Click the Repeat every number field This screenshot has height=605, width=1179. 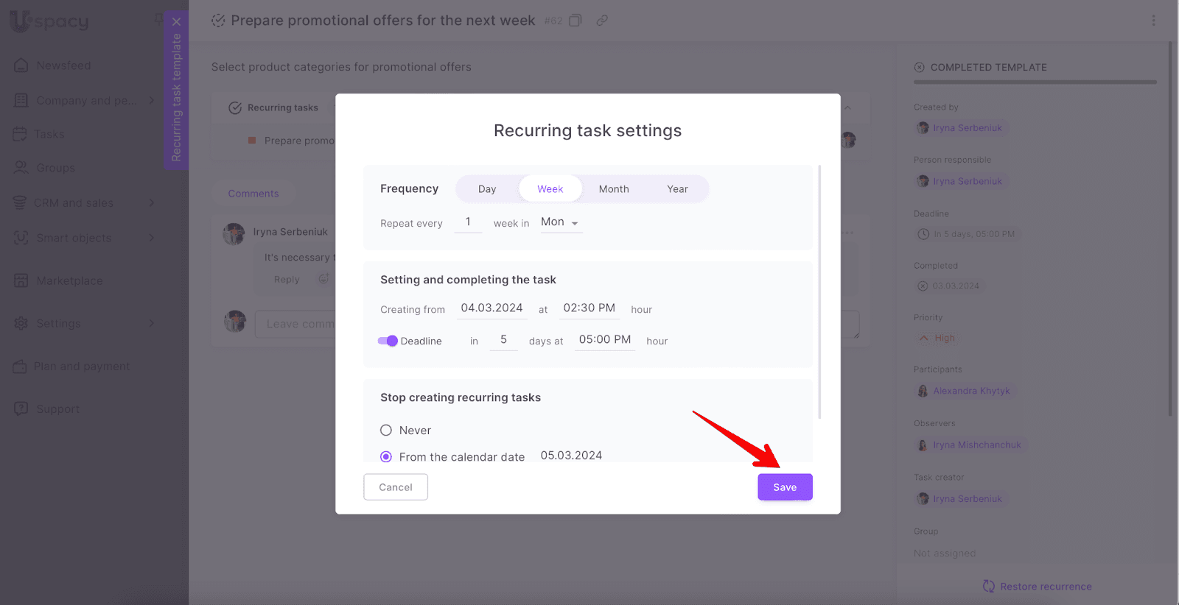(x=468, y=222)
